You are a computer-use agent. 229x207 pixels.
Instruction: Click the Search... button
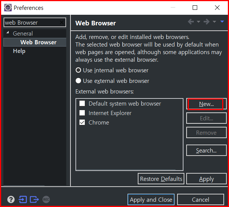pos(206,150)
